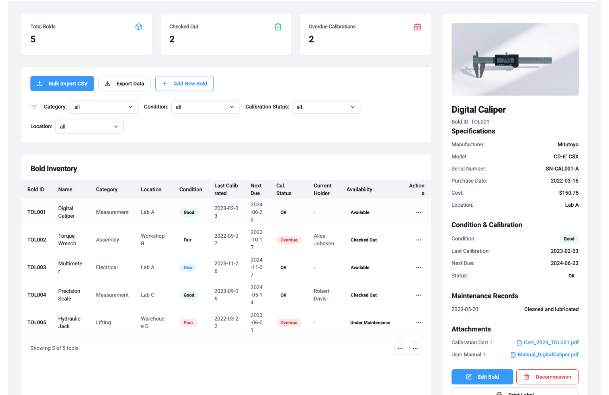Image resolution: width=609 pixels, height=395 pixels.
Task: Click the Bulk Import CSV button
Action: coord(62,84)
